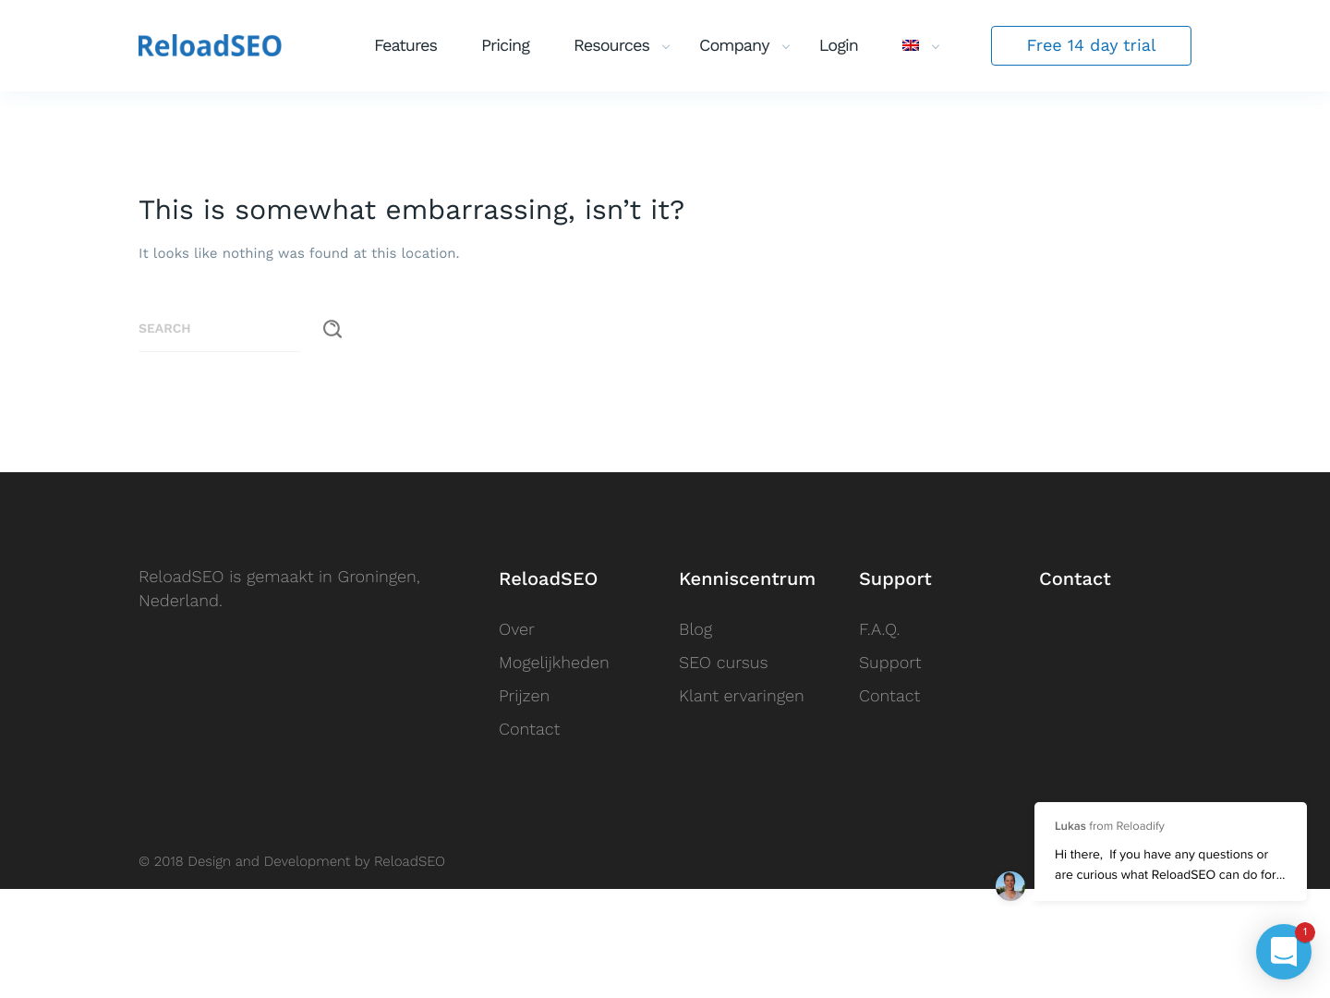Open the Over footer link
The width and height of the screenshot is (1330, 998).
516,629
